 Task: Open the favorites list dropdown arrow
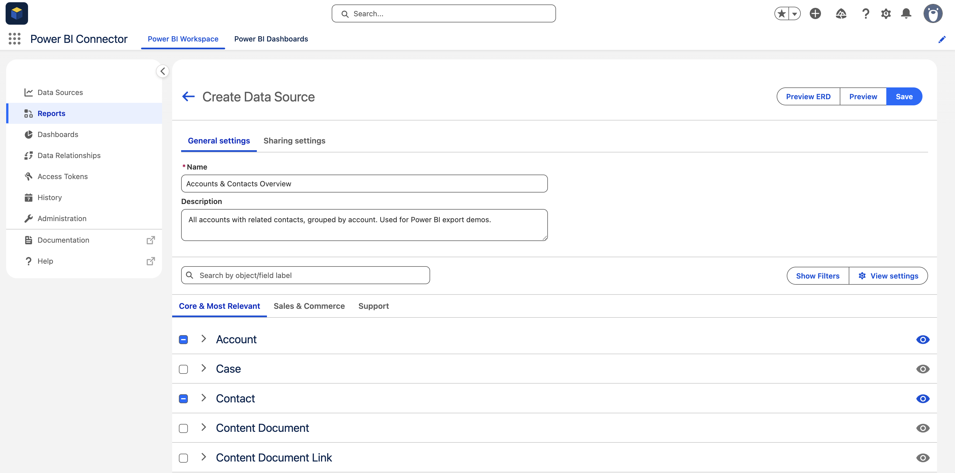794,14
